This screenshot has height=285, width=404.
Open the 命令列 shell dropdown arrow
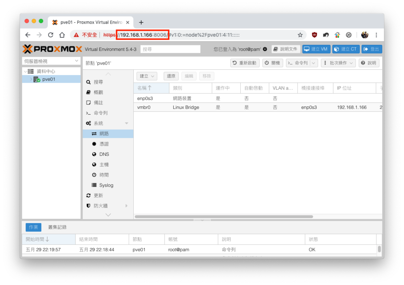pos(314,63)
